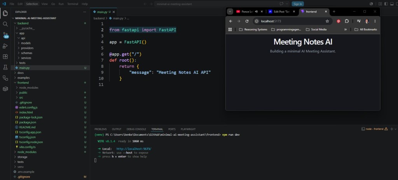Image resolution: width=398 pixels, height=180 pixels.
Task: Open Chrome media control icon
Action: [x=359, y=21]
